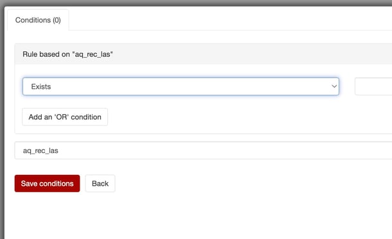Image resolution: width=392 pixels, height=239 pixels.
Task: Go back using the Back button
Action: pyautogui.click(x=100, y=183)
